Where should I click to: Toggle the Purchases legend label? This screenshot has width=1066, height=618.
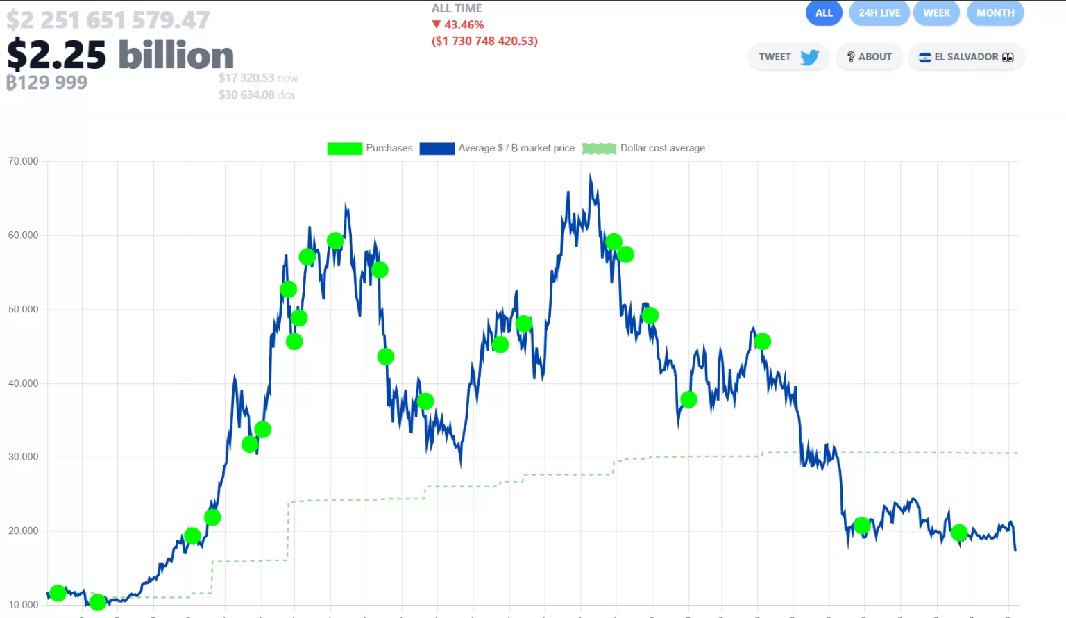point(389,148)
